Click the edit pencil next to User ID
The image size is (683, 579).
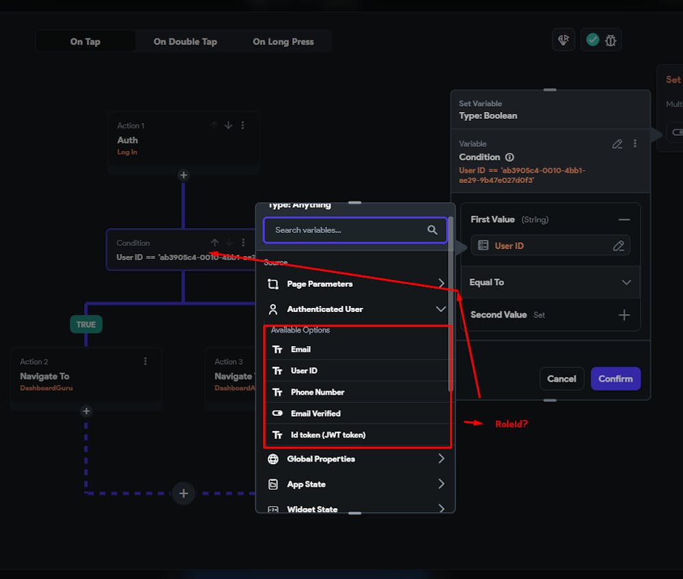(x=619, y=246)
